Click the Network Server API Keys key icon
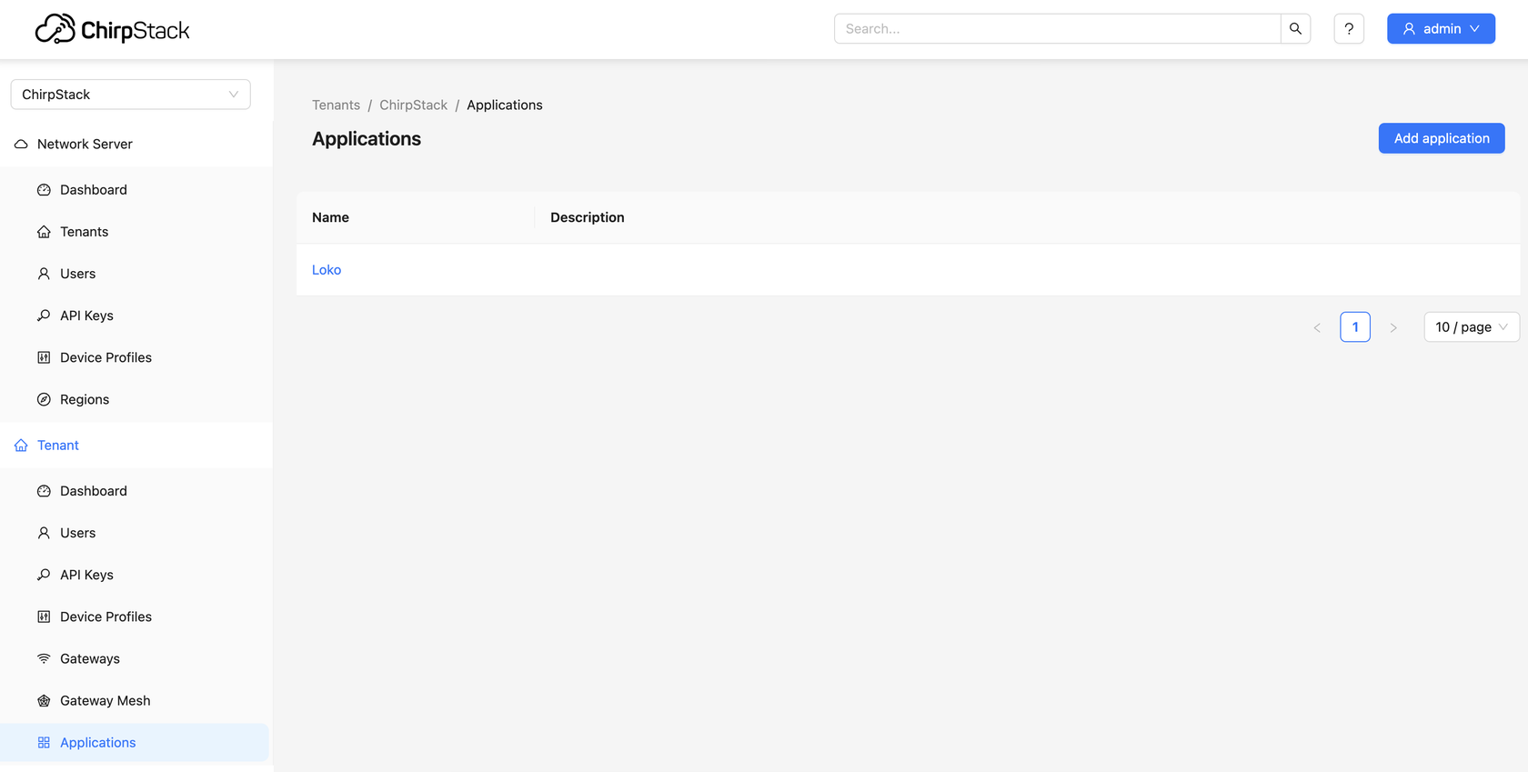This screenshot has height=772, width=1528. (x=44, y=316)
